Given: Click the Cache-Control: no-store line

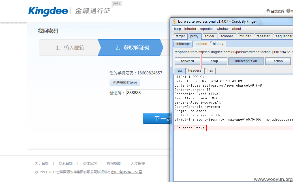Looking at the screenshot, I should tap(197, 107).
